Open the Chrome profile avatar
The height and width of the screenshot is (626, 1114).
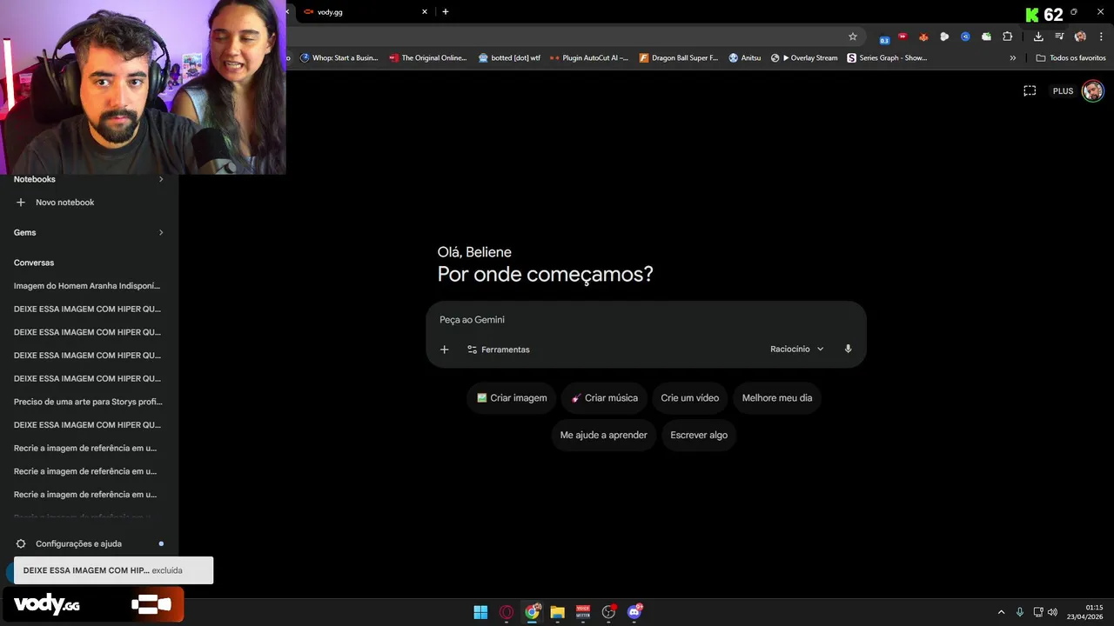[1080, 37]
